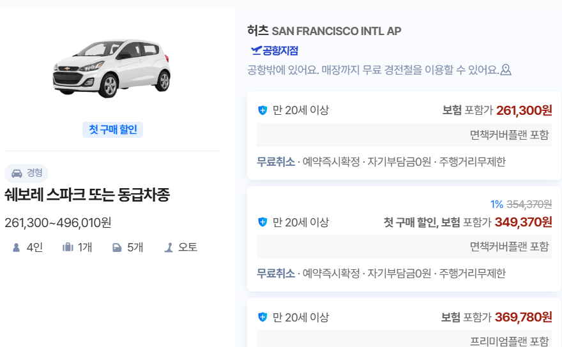Image resolution: width=562 pixels, height=347 pixels.
Task: Click the passenger person icon for 4인
Action: click(16, 247)
